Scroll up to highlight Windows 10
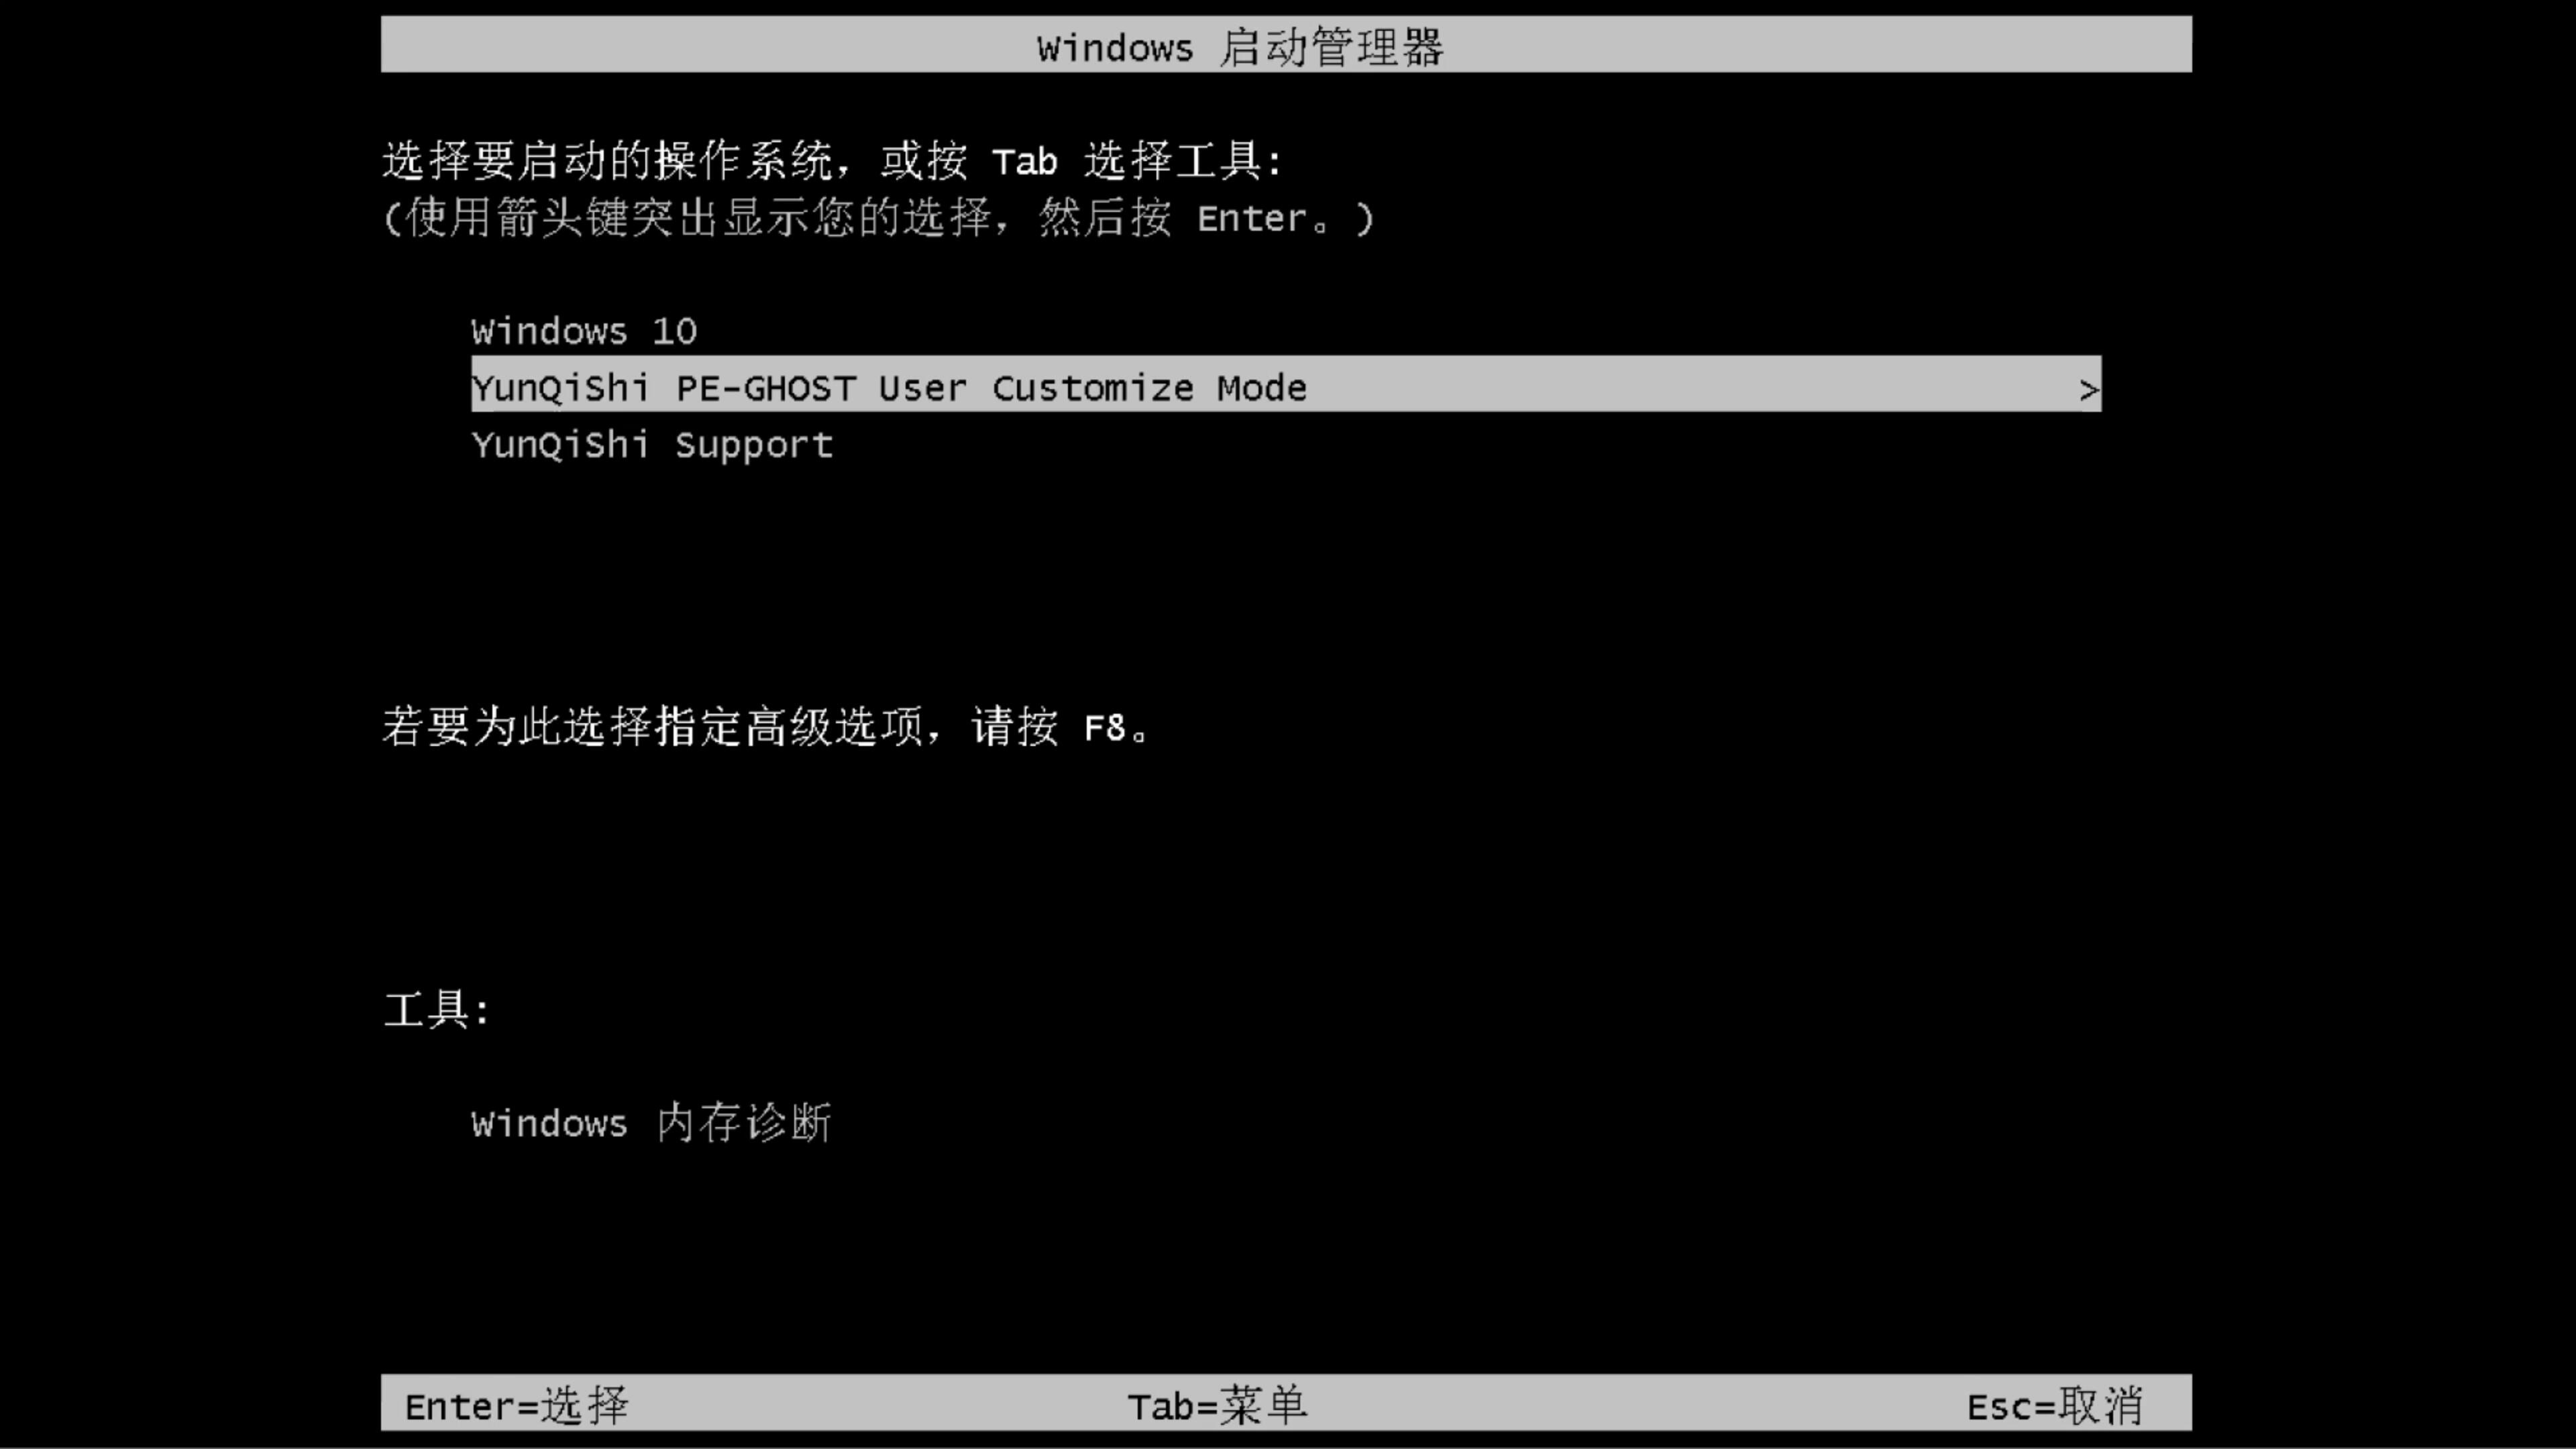The image size is (2576, 1449). pyautogui.click(x=584, y=329)
